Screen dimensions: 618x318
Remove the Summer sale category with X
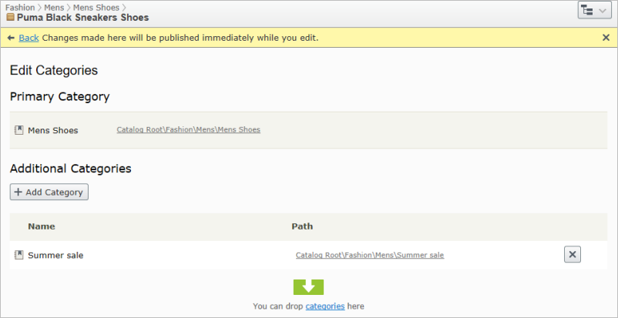pyautogui.click(x=572, y=255)
